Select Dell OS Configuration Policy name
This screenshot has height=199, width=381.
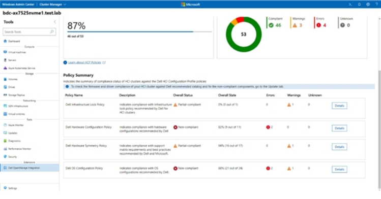click(x=84, y=168)
